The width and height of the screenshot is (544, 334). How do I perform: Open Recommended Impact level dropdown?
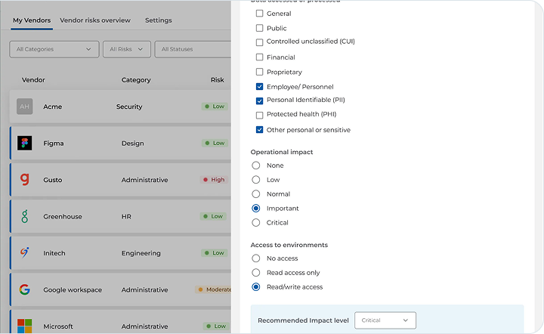385,320
